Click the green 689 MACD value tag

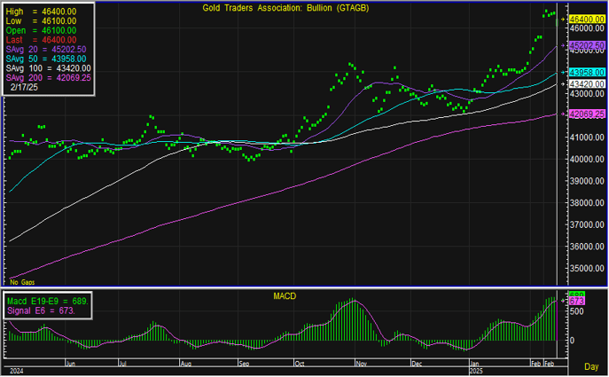coord(575,294)
